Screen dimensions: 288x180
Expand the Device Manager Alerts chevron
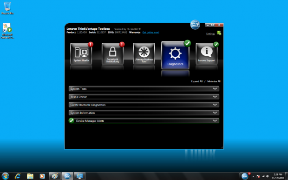[215, 121]
